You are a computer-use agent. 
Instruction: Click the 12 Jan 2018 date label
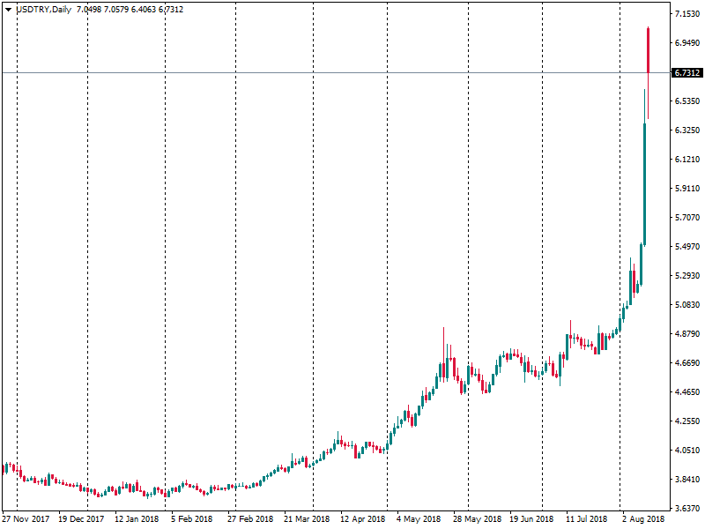pos(137,519)
